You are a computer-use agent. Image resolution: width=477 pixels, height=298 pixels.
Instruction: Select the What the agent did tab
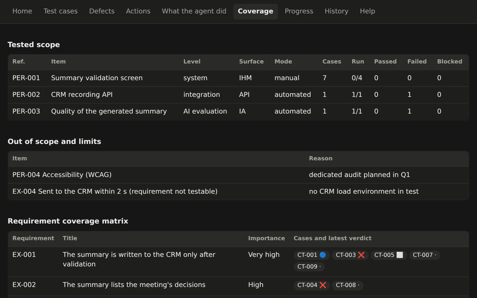[194, 11]
